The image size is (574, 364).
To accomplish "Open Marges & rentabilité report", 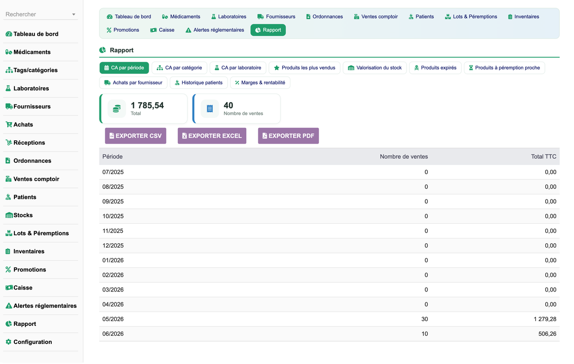I will (260, 83).
